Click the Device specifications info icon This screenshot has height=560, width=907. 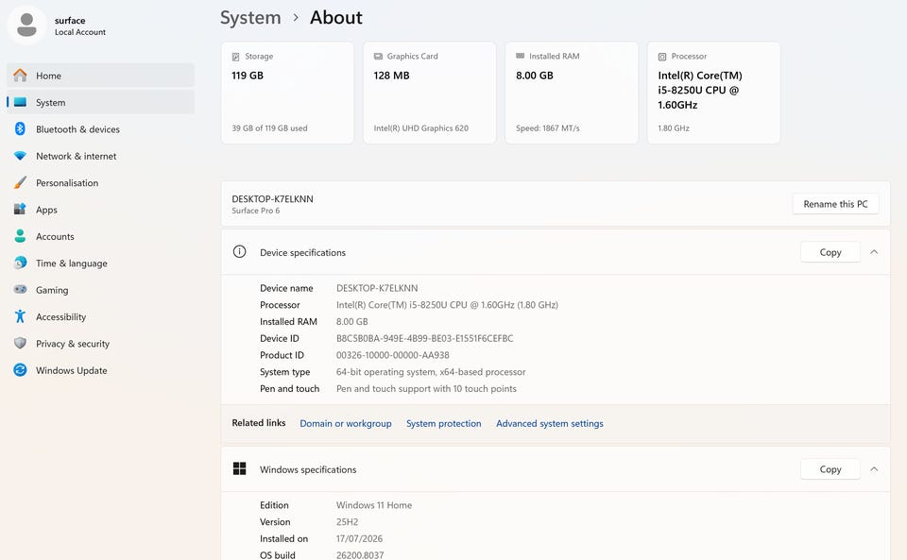click(x=239, y=251)
